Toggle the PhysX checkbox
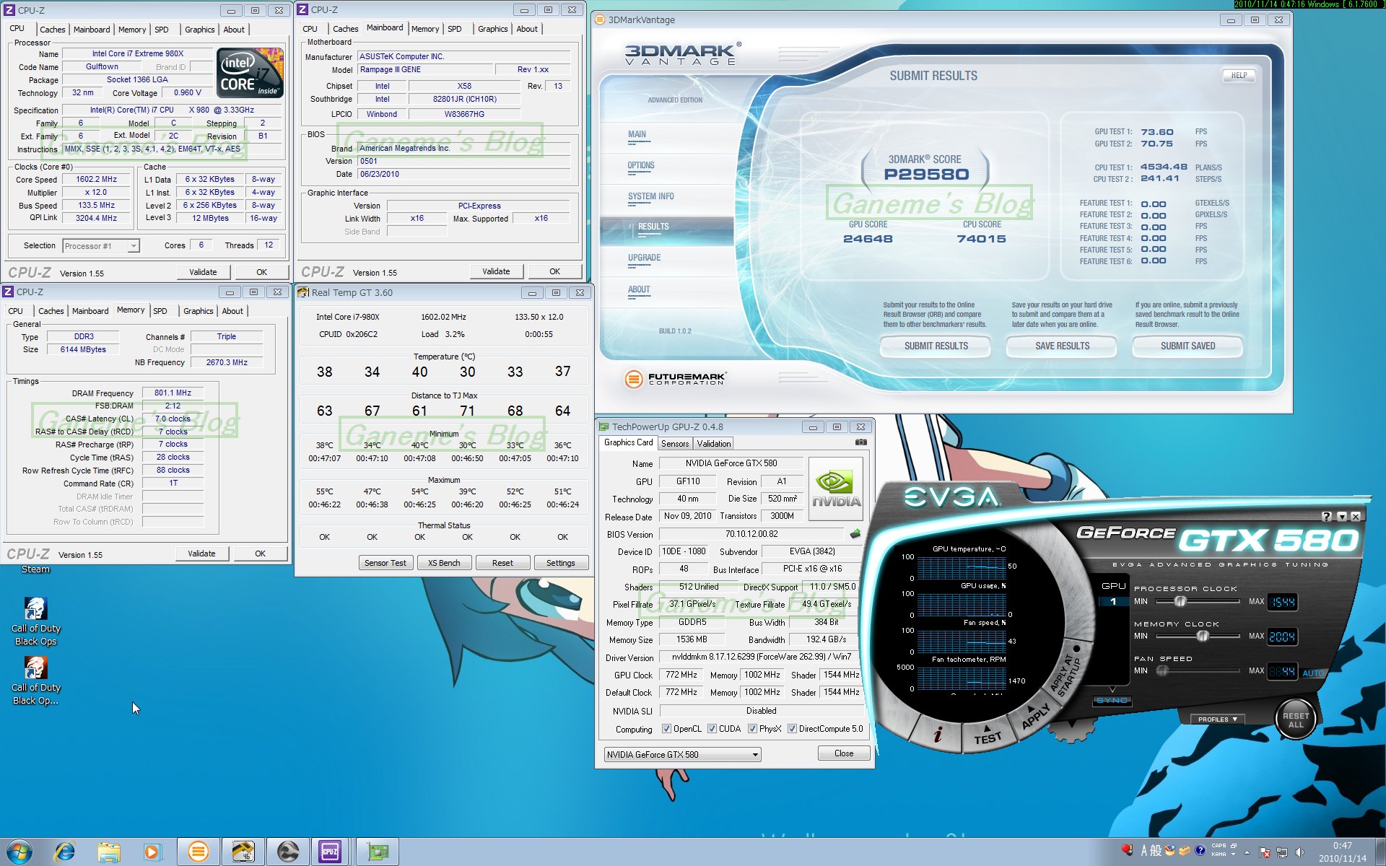The height and width of the screenshot is (866, 1386). pos(752,729)
